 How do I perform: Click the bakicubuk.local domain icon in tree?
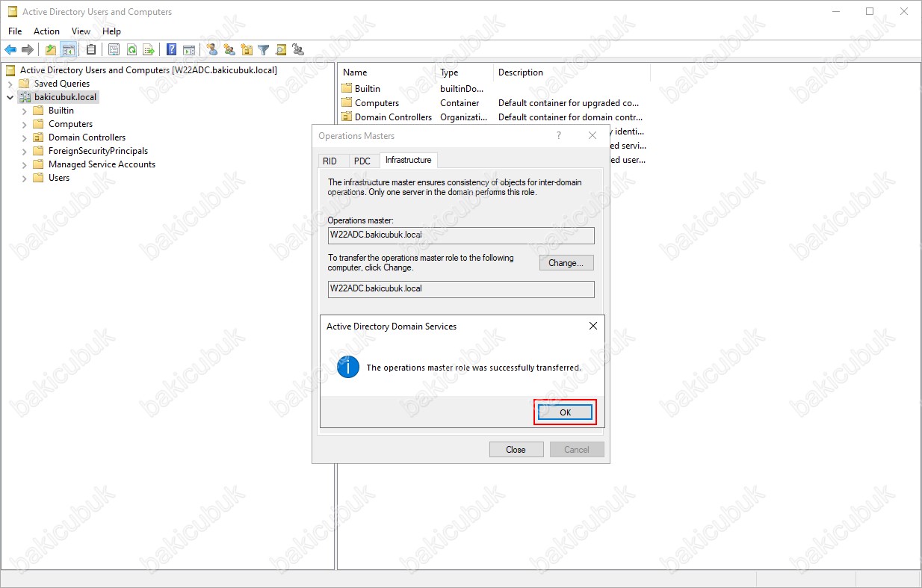(25, 97)
